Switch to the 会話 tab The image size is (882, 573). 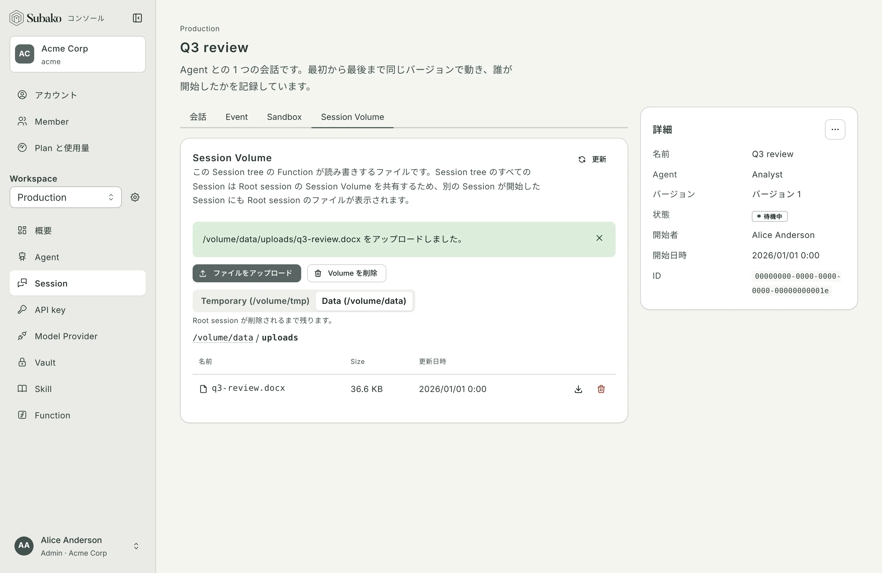(198, 117)
